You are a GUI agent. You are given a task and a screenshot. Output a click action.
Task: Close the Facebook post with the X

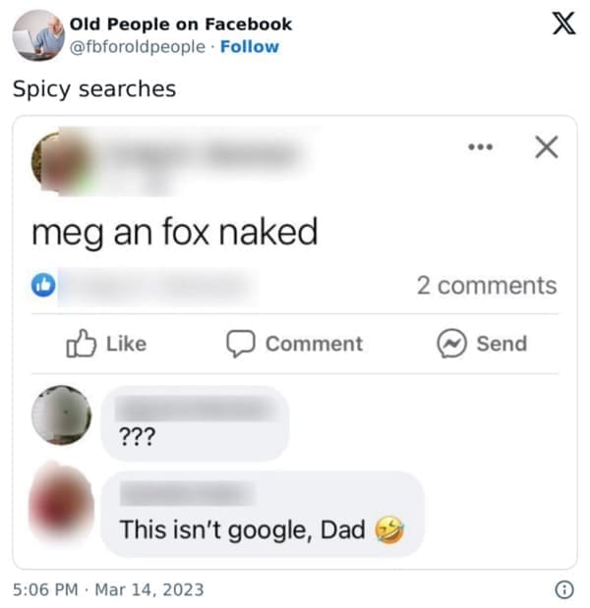point(546,147)
